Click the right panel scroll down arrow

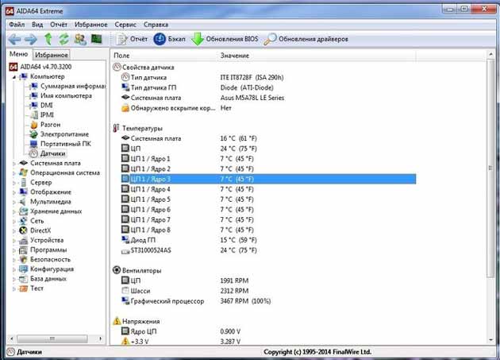[x=490, y=340]
